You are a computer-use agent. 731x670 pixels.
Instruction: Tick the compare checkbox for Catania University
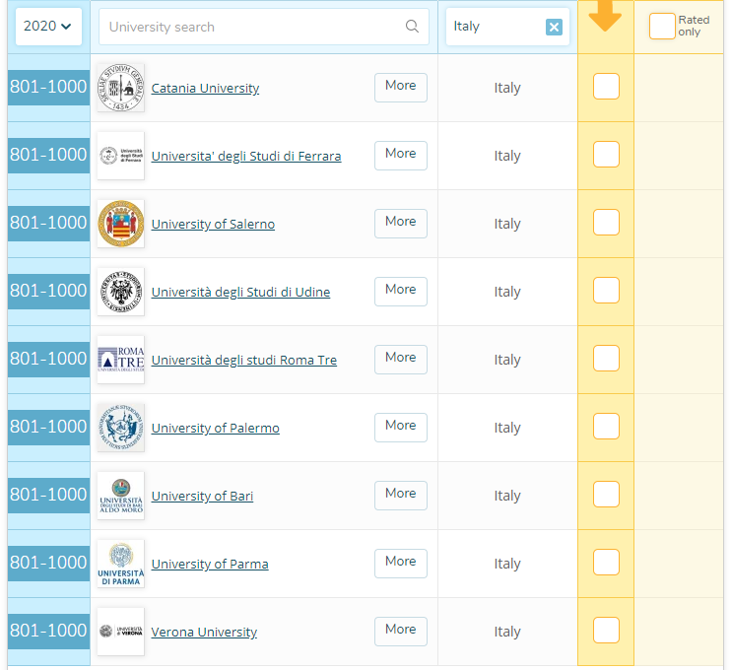[x=606, y=87]
